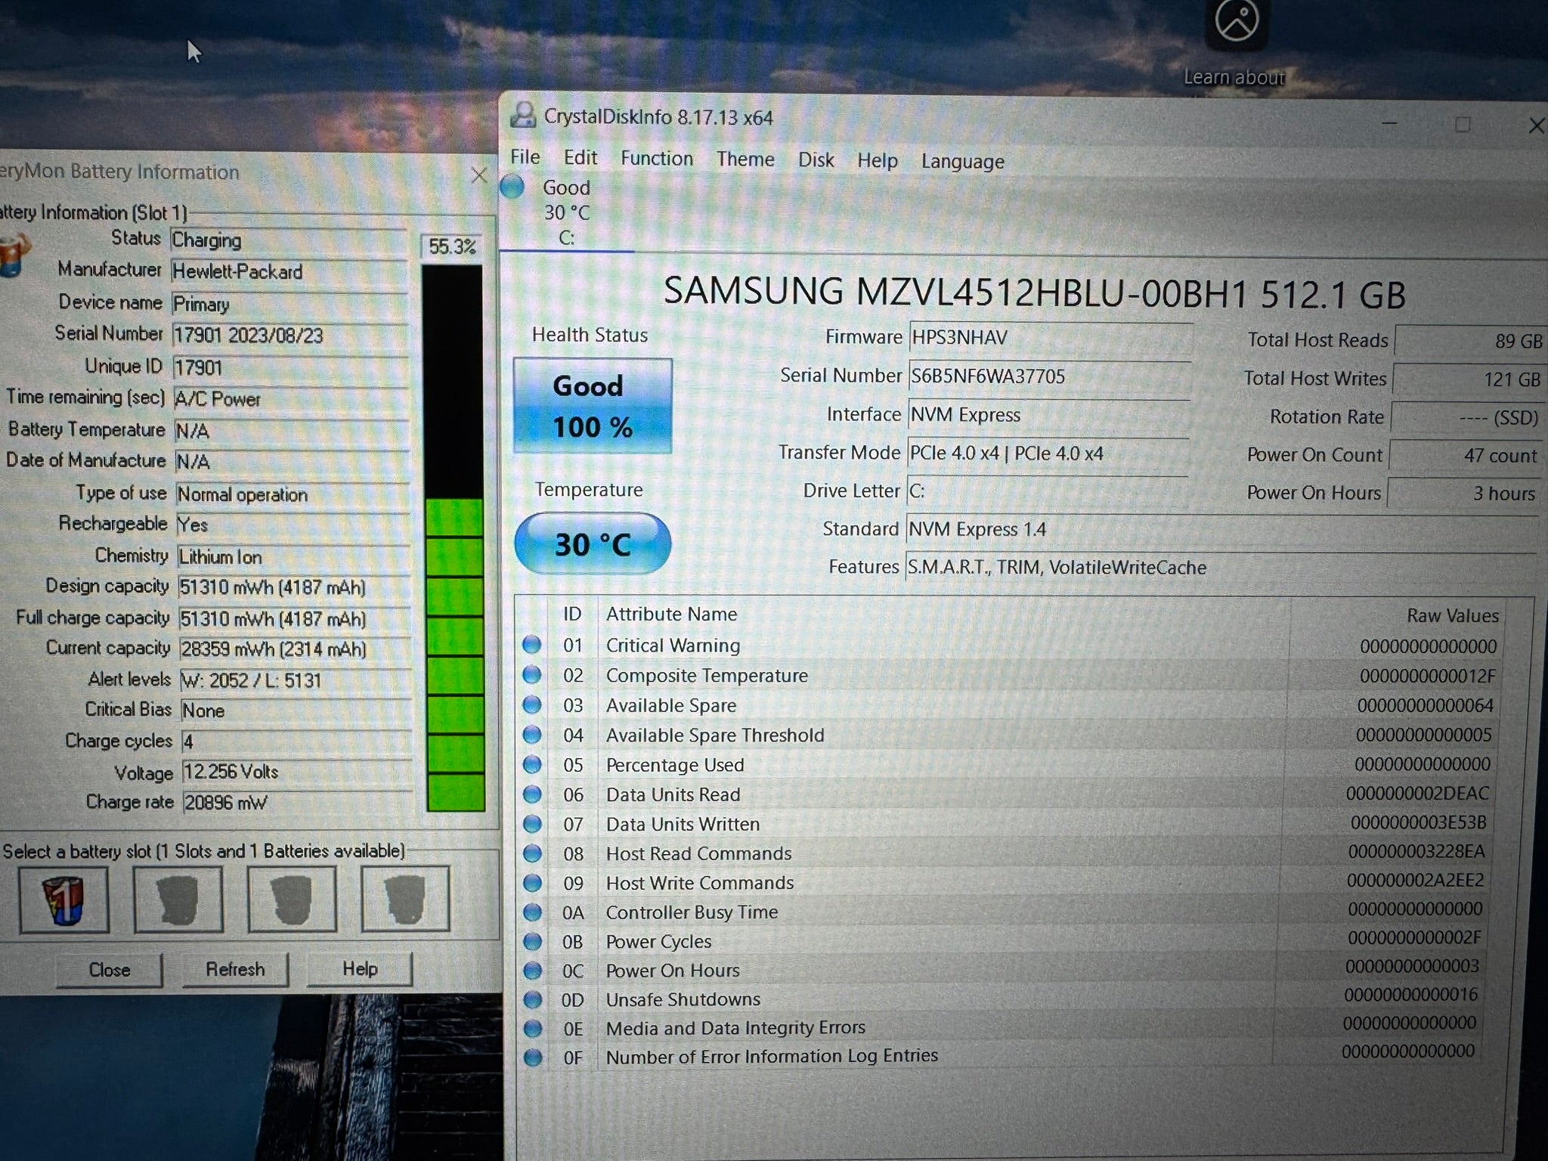Click the BatteryMon battery icon beside Status
Screen dimensions: 1548x1161
[x=14, y=255]
